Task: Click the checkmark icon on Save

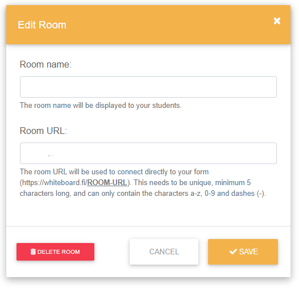Action: point(233,252)
